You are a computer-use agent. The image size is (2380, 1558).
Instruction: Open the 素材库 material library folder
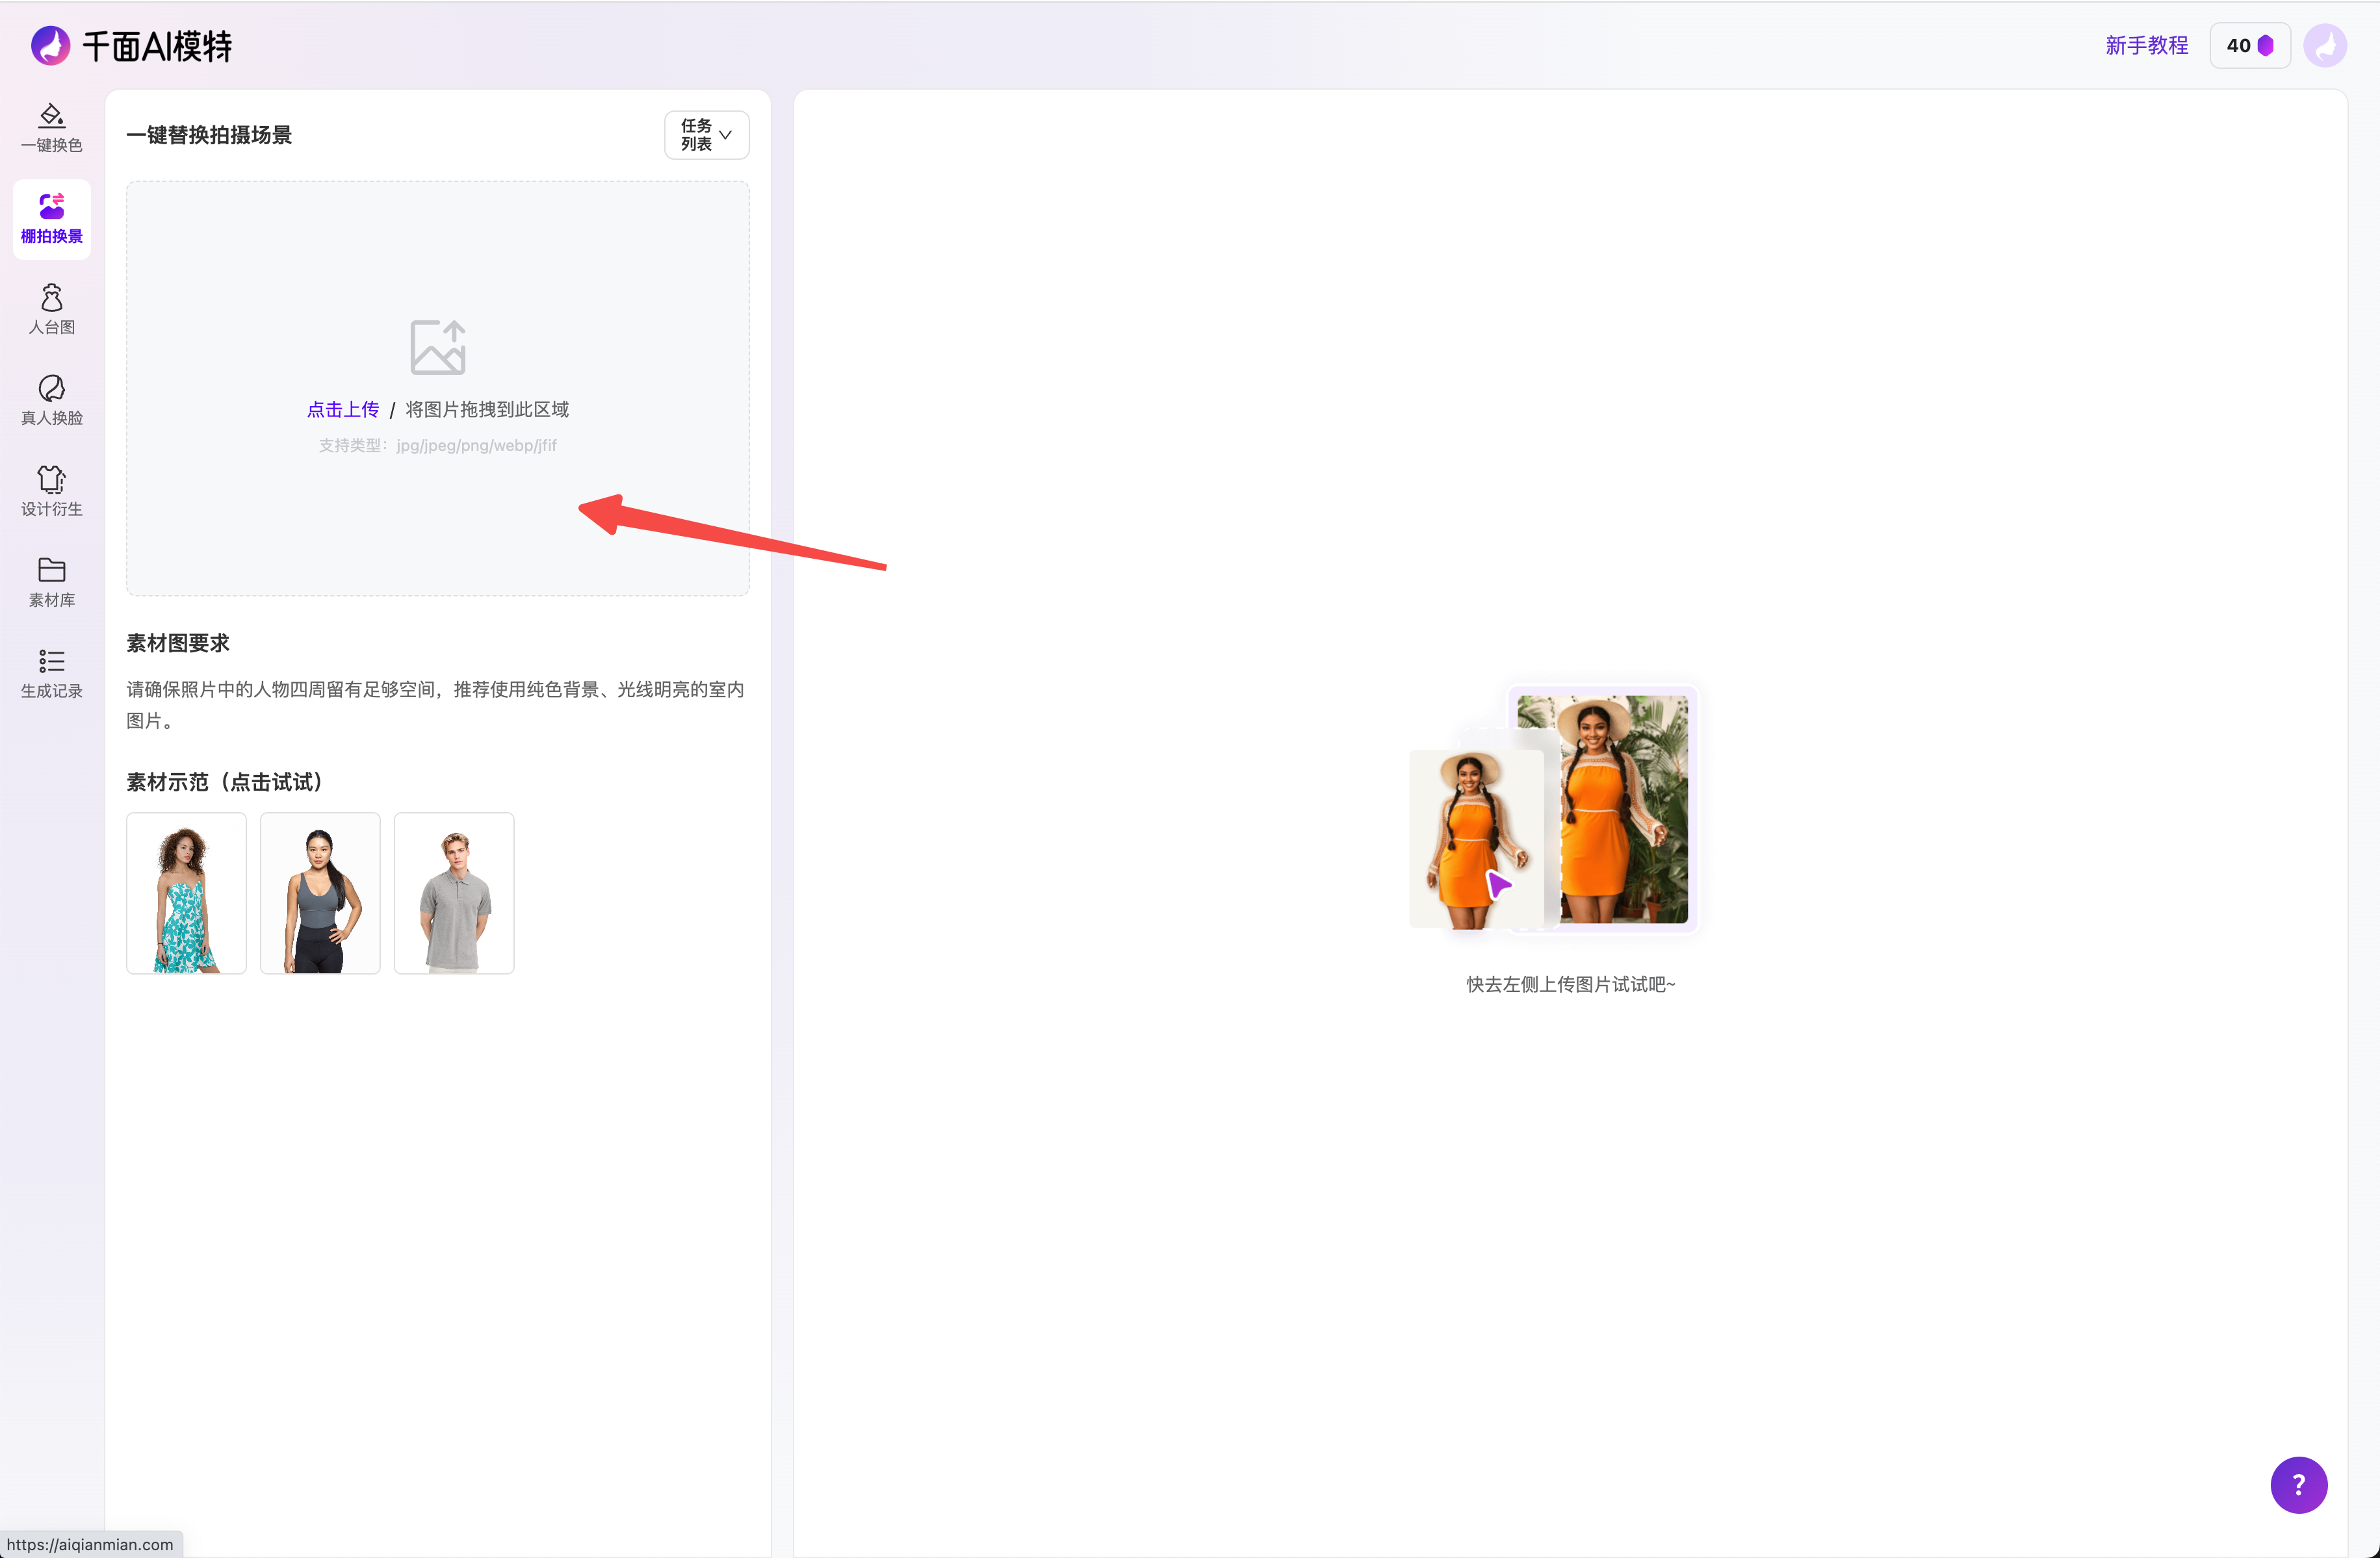(52, 583)
